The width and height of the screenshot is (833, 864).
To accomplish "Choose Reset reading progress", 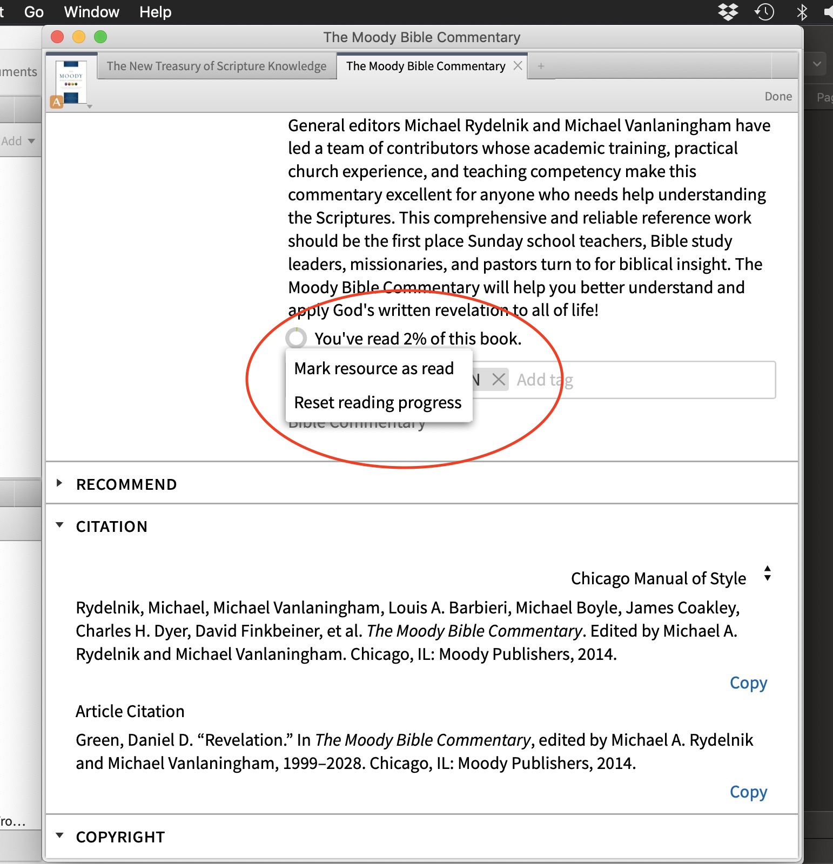I will [378, 402].
